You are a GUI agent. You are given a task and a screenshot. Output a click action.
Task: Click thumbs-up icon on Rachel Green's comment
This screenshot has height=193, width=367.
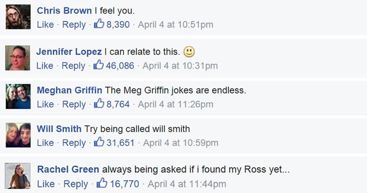point(102,183)
